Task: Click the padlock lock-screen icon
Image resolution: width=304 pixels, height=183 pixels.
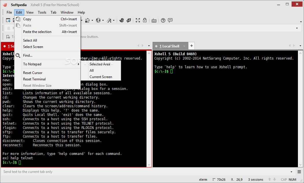Action: pos(145,20)
